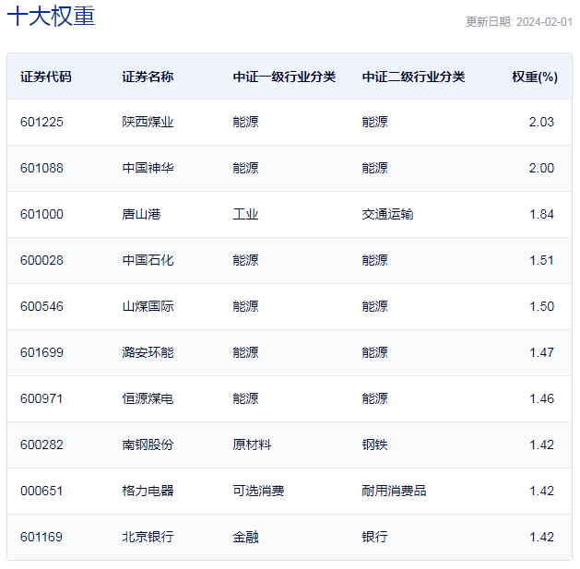The width and height of the screenshot is (580, 569).
Task: Open stock code 601000
Action: 41,214
